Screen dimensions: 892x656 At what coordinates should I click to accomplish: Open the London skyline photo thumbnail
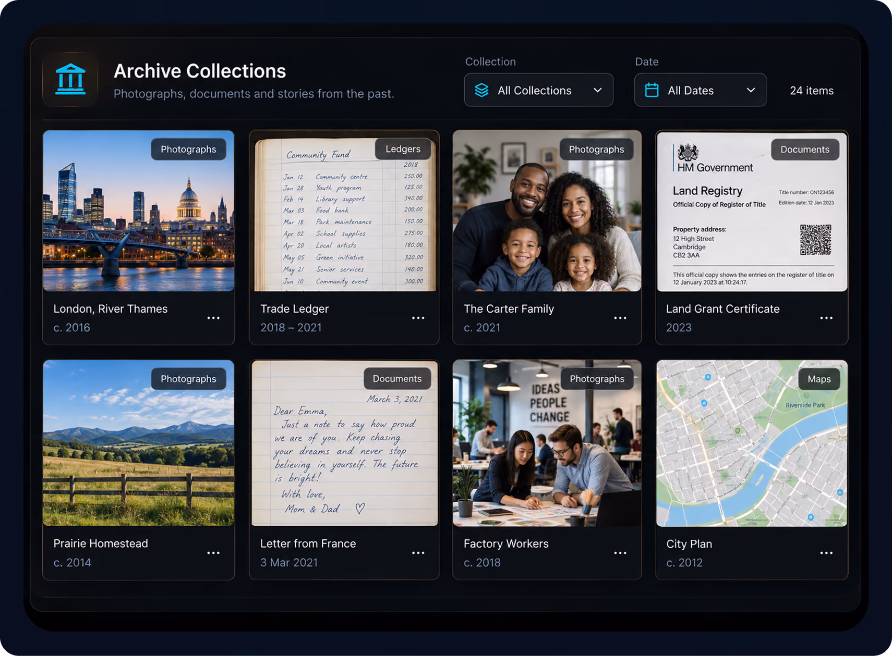pos(139,211)
